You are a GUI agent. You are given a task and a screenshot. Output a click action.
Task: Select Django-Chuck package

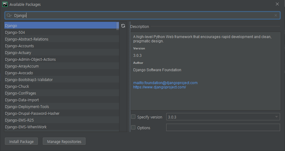point(62,86)
